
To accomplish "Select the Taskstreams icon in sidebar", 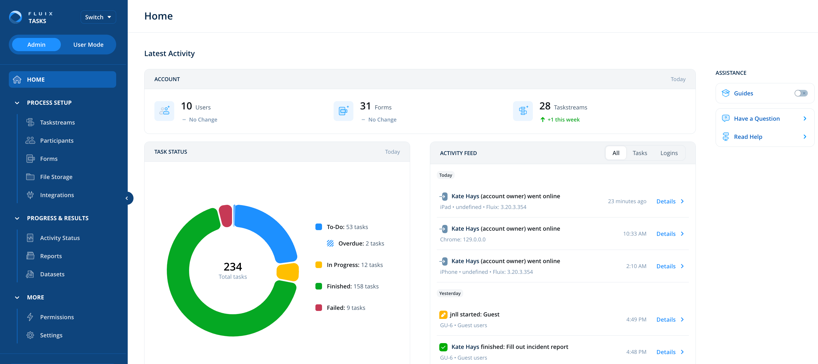I will [x=30, y=122].
